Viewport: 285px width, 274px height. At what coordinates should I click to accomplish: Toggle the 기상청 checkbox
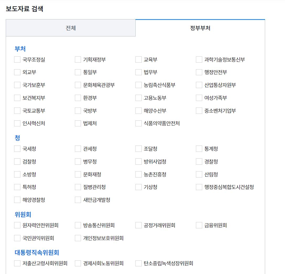click(139, 187)
